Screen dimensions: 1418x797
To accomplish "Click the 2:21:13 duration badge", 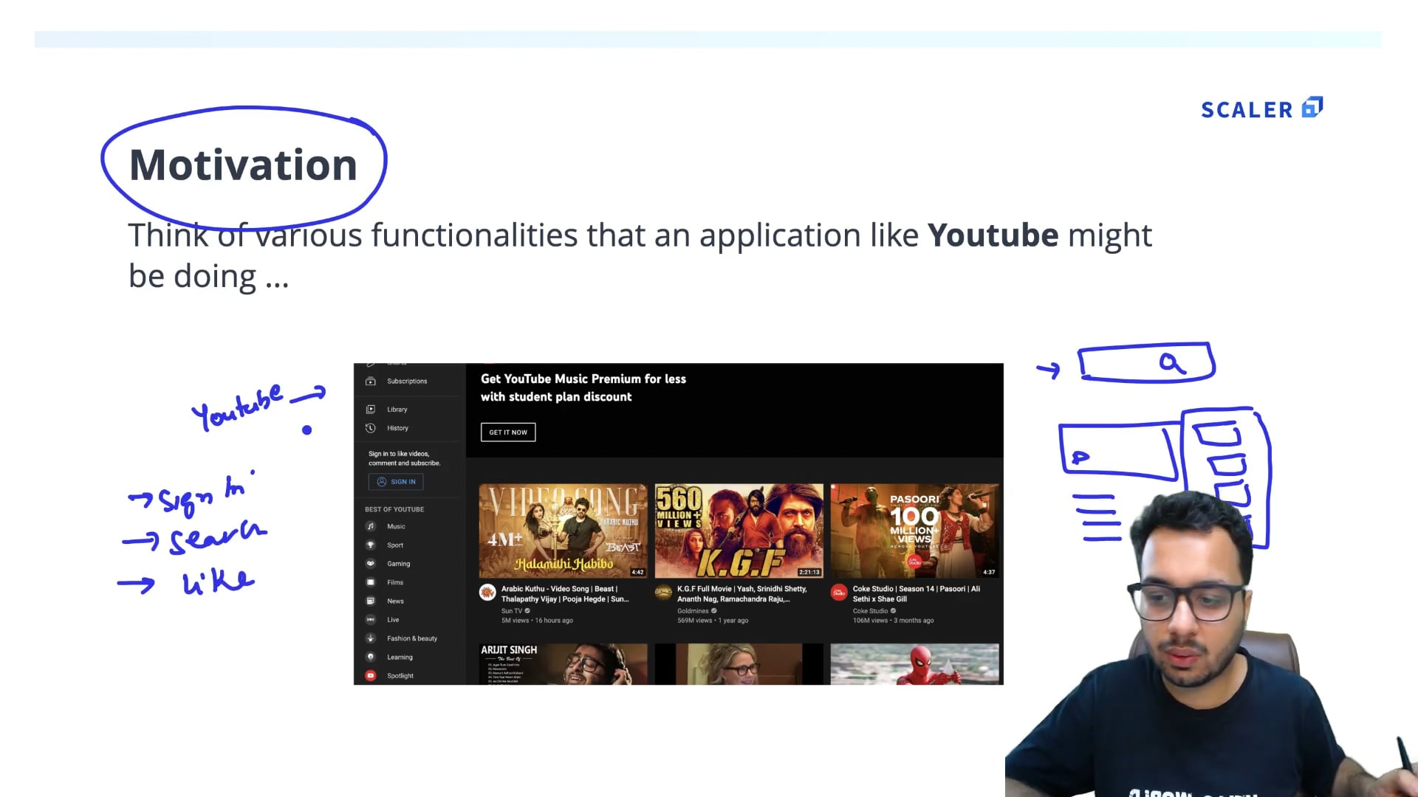I will tap(809, 572).
